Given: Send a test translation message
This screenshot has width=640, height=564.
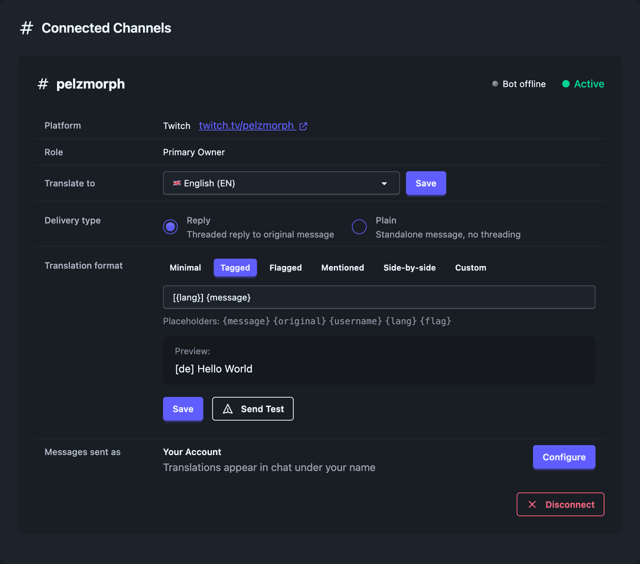Looking at the screenshot, I should coord(253,409).
